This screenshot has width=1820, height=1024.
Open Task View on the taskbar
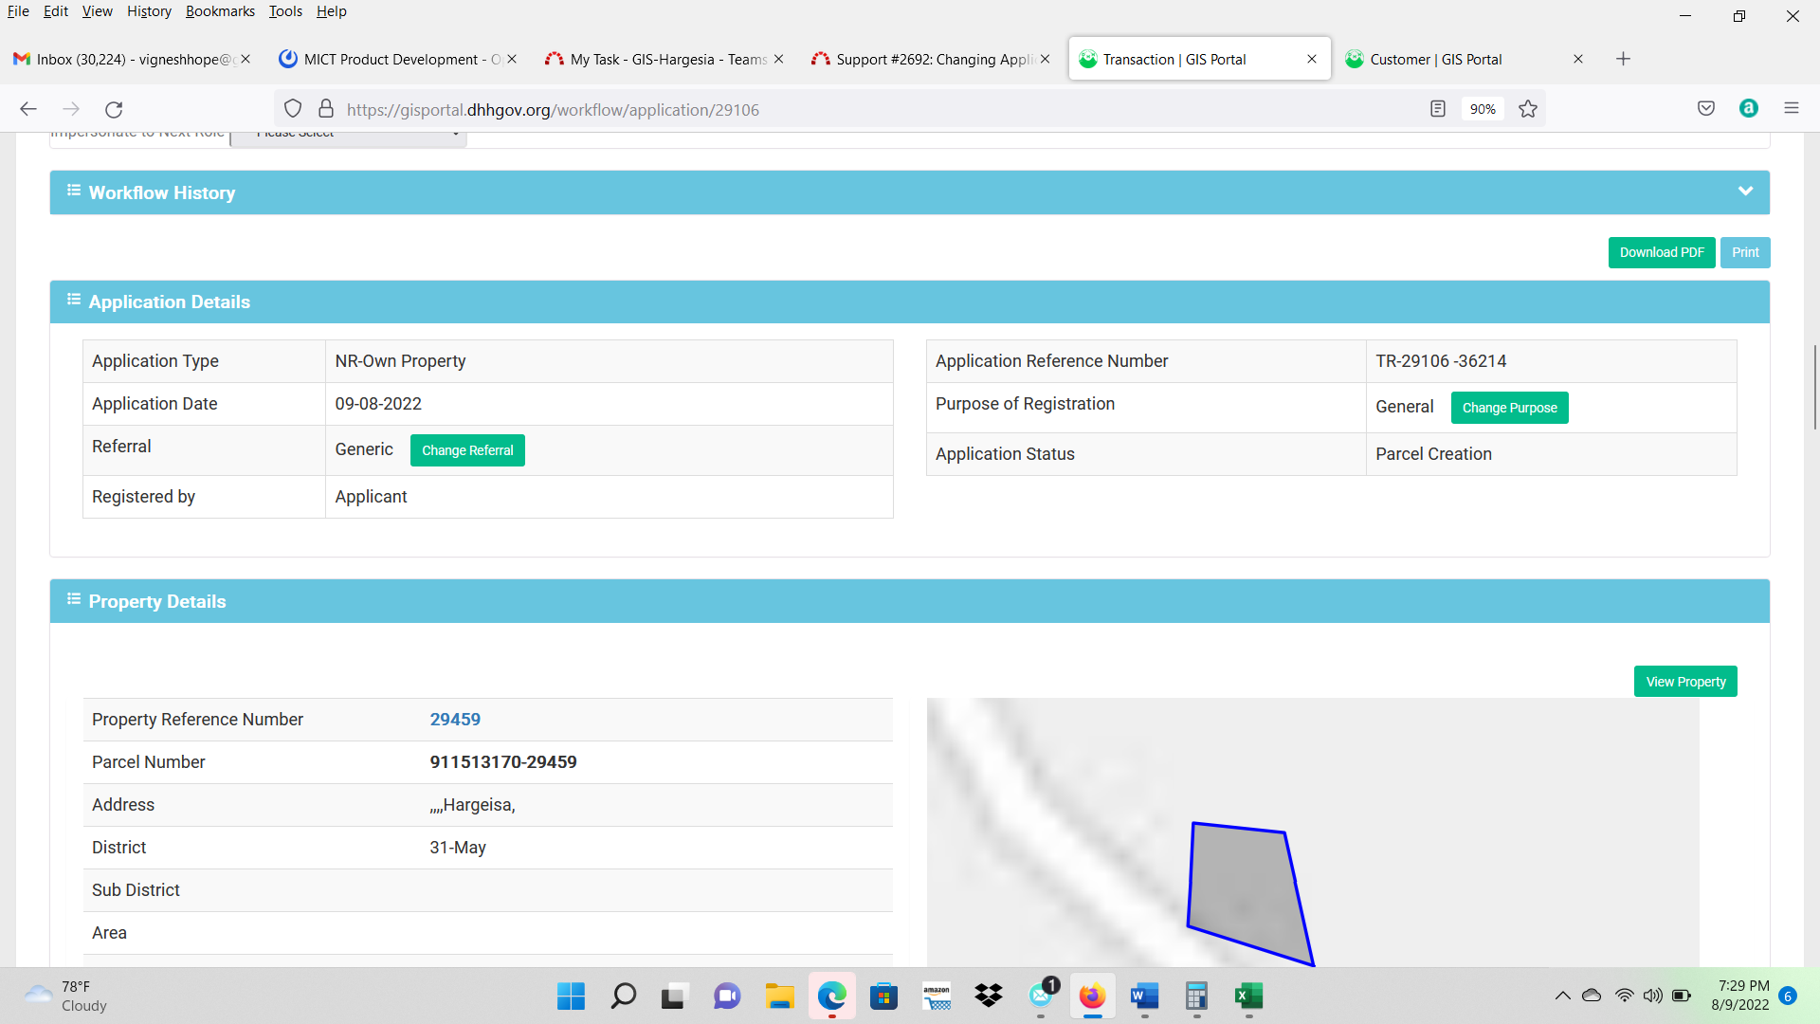pos(673,996)
